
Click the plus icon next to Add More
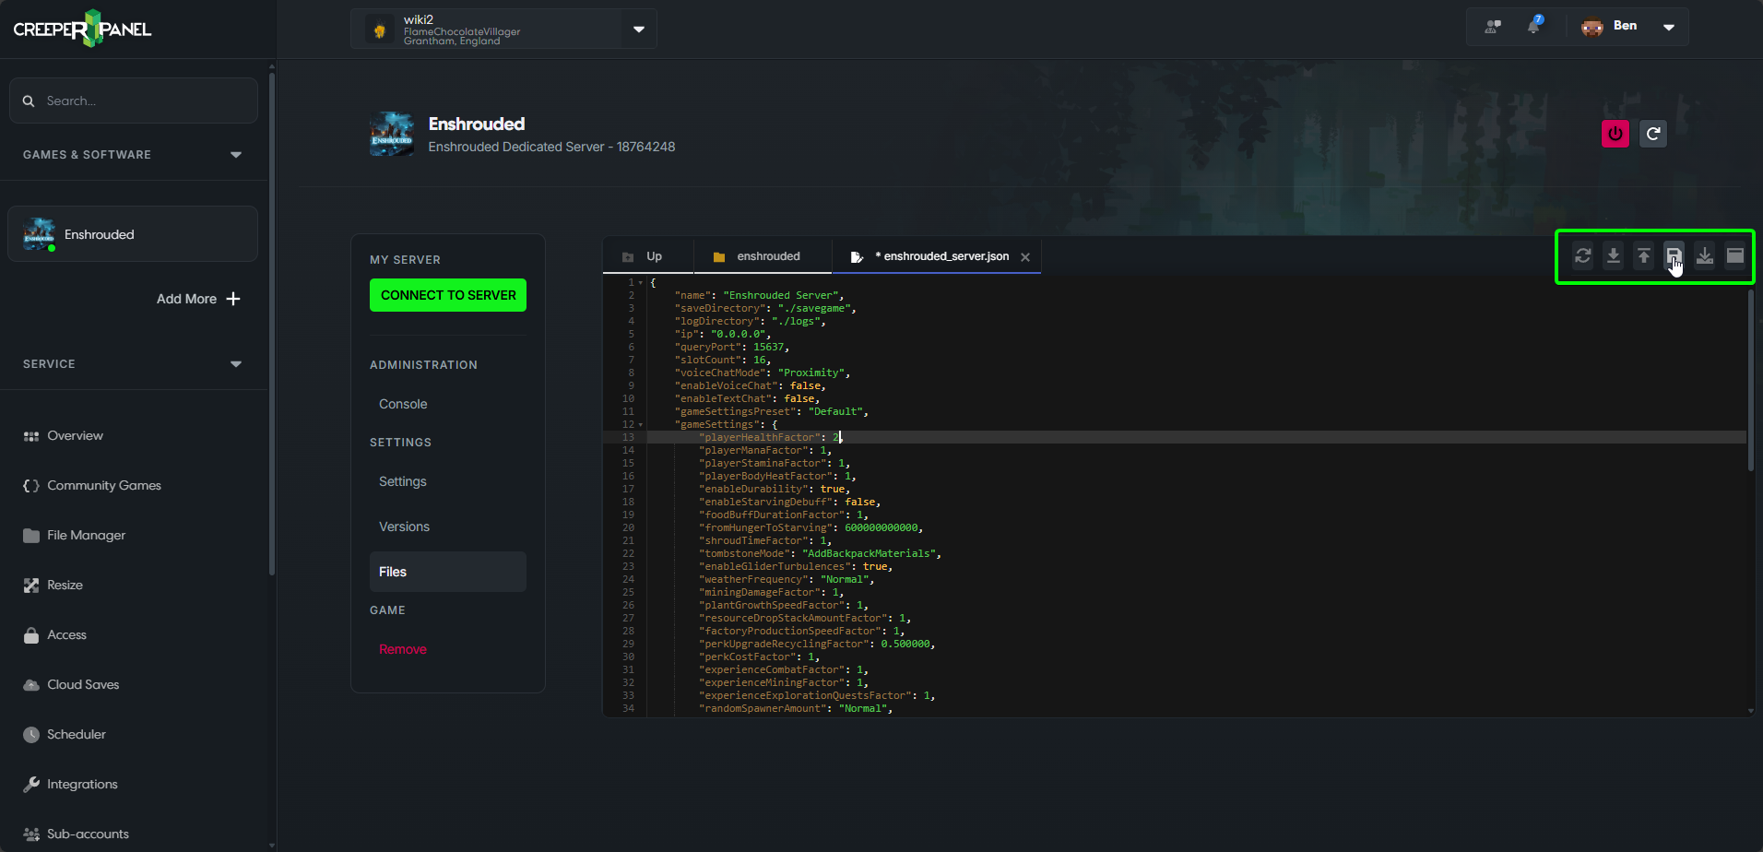[x=233, y=299]
